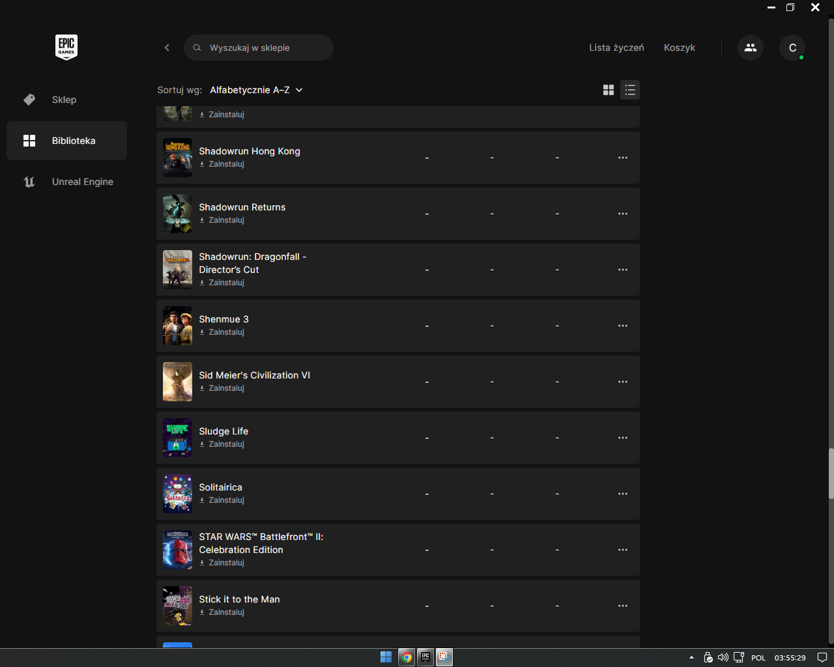Click the POL input language indicator
Screen dimensions: 834x667
tap(758, 658)
